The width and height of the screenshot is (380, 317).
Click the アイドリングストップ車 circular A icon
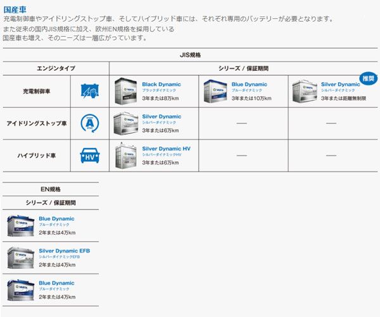(x=89, y=123)
